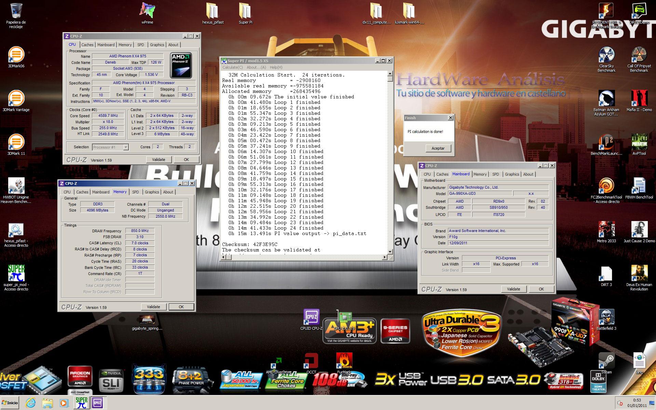Click Super PI vertical scrollbar up arrow
This screenshot has width=656, height=410.
(390, 73)
